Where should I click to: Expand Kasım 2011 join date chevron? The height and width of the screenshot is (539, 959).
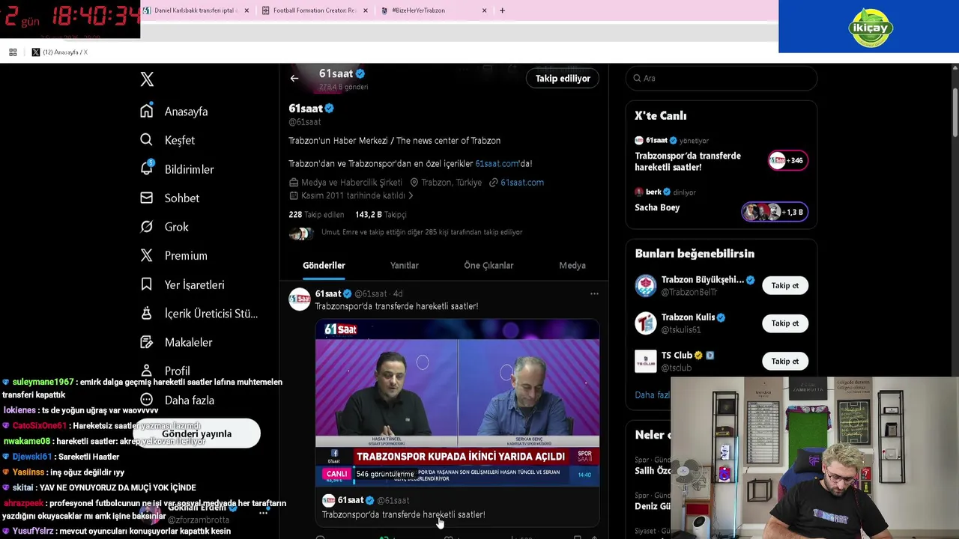pos(411,196)
